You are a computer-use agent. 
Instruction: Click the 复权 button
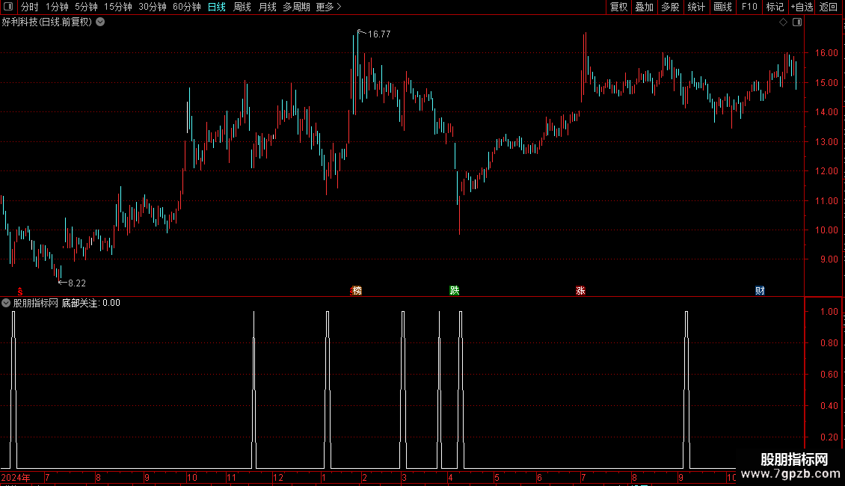(x=618, y=7)
